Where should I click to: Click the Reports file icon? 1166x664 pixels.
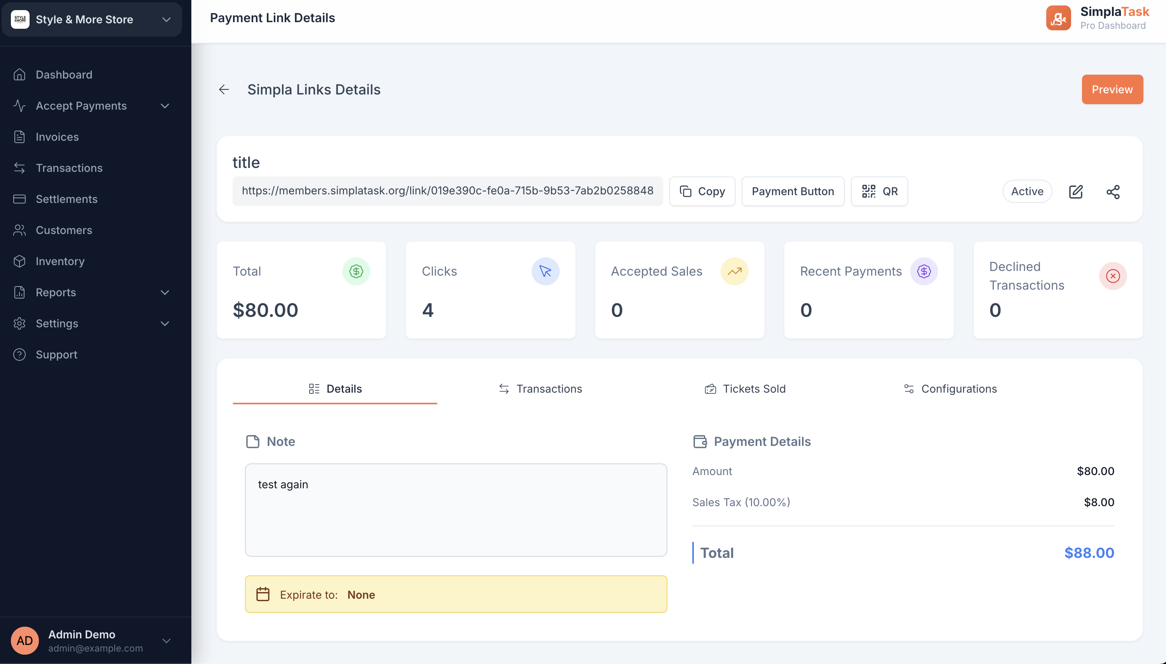[x=19, y=292]
